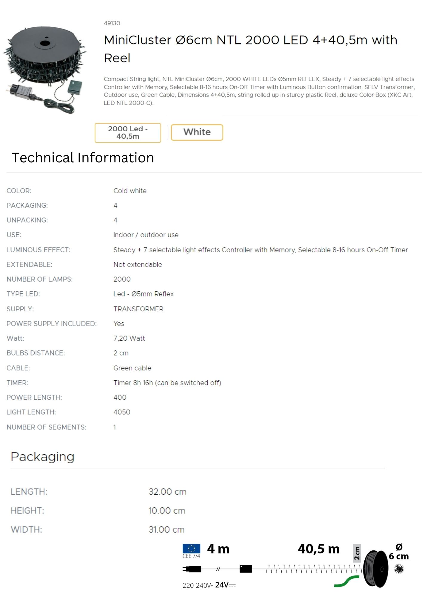The height and width of the screenshot is (597, 422).
Task: Click the green cable curve icon
Action: (x=346, y=581)
